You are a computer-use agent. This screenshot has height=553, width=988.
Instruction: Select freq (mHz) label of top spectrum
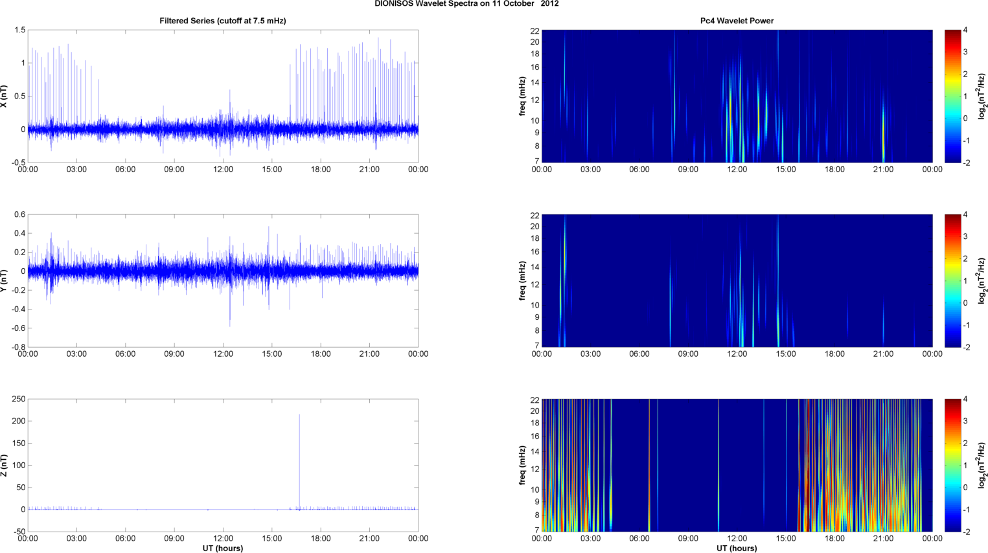pyautogui.click(x=522, y=96)
